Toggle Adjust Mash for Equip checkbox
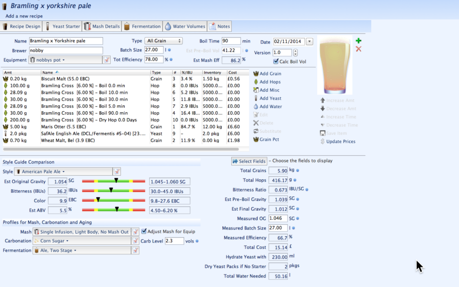Image resolution: width=459 pixels, height=287 pixels. [x=144, y=231]
